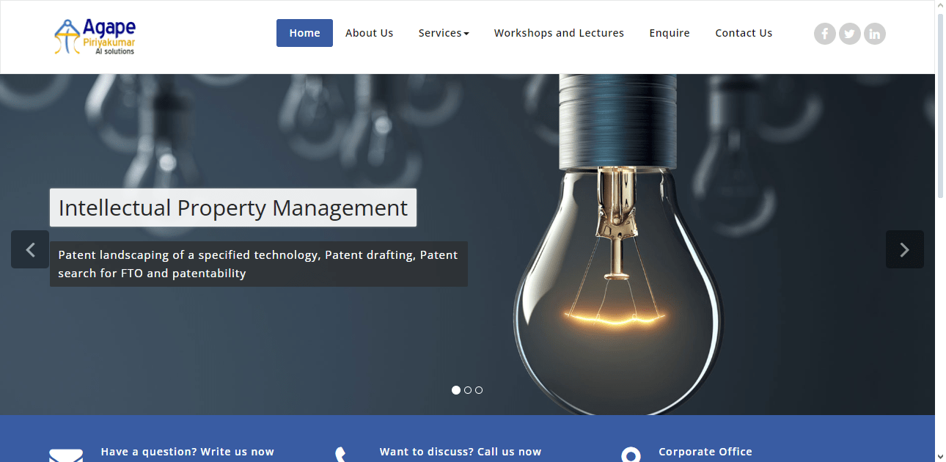Click the envelope icon beside Write us now
The image size is (946, 462).
pos(66,455)
